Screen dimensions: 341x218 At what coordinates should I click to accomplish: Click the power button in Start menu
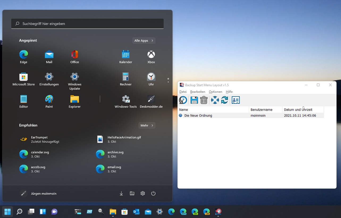[x=153, y=194]
